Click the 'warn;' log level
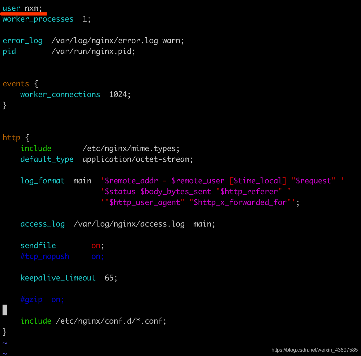This screenshot has height=356, width=361. pyautogui.click(x=173, y=41)
